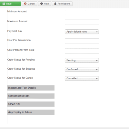The image size is (129, 129).
Task: Focus the Cost Percent From Total field
Action: 82,51
